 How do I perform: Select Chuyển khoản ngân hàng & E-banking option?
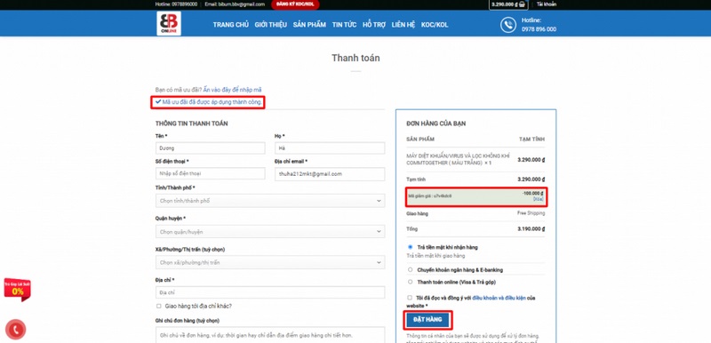pyautogui.click(x=411, y=269)
